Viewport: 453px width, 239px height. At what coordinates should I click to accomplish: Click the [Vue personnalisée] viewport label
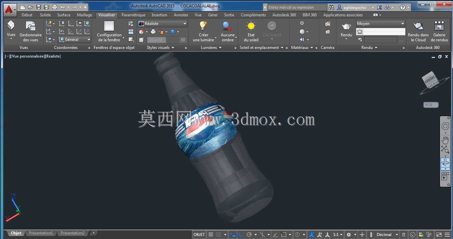tap(28, 56)
